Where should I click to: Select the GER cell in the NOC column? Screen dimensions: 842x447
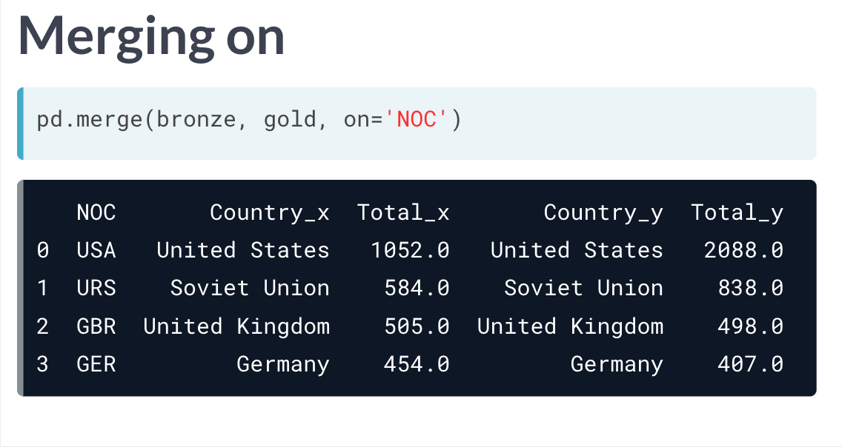96,364
